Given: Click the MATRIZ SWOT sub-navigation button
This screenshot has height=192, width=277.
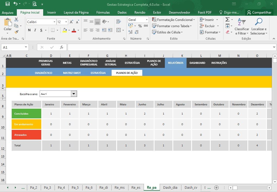Looking at the screenshot, I should point(72,73).
